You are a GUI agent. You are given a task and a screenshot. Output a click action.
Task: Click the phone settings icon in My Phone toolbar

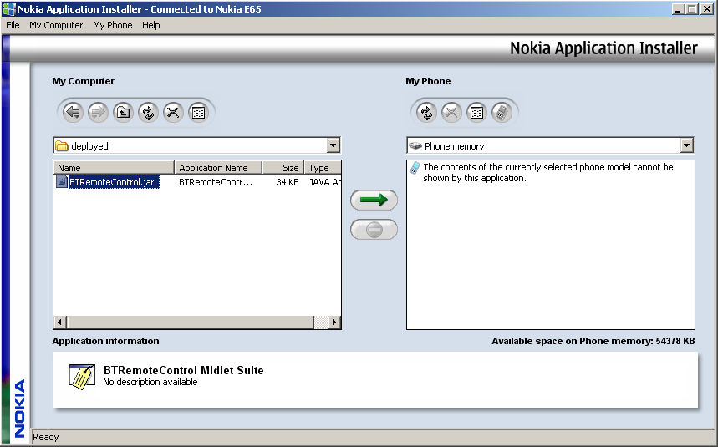[502, 112]
